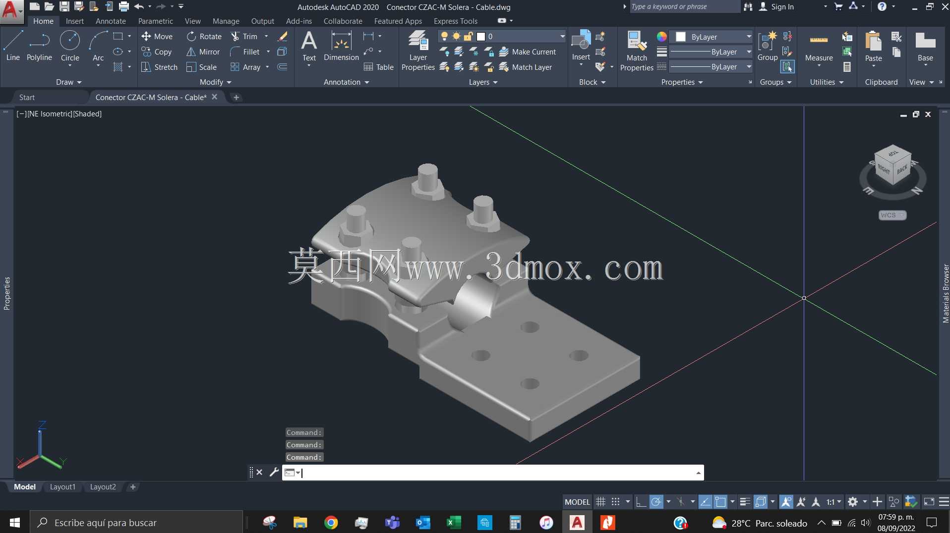Click the Group tool
The image size is (950, 533).
768,46
